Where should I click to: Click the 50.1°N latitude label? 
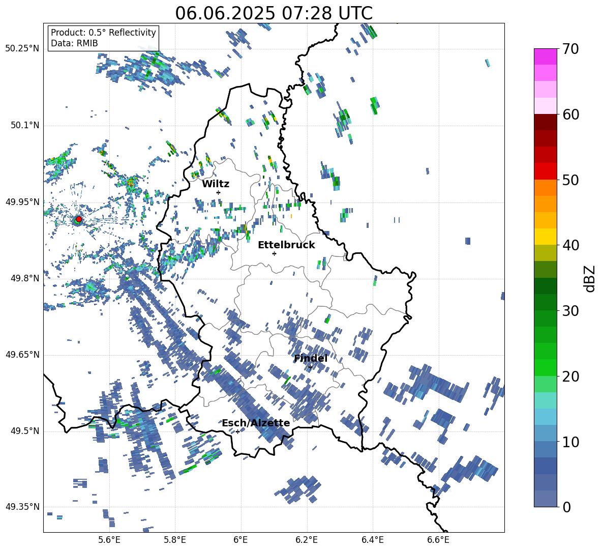25,126
